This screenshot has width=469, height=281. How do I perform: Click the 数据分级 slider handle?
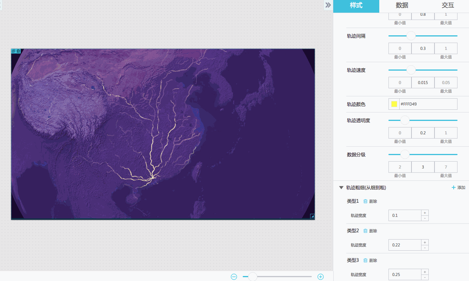coord(405,154)
